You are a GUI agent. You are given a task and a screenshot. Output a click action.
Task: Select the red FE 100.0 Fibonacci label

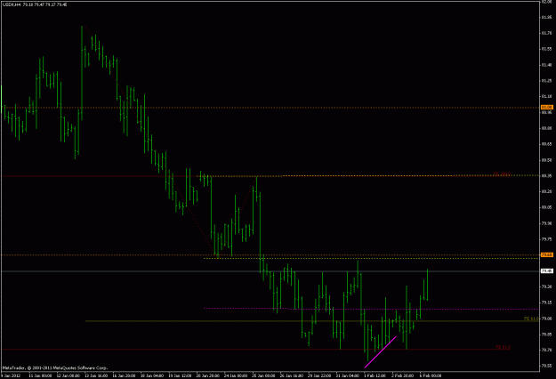[x=502, y=173]
